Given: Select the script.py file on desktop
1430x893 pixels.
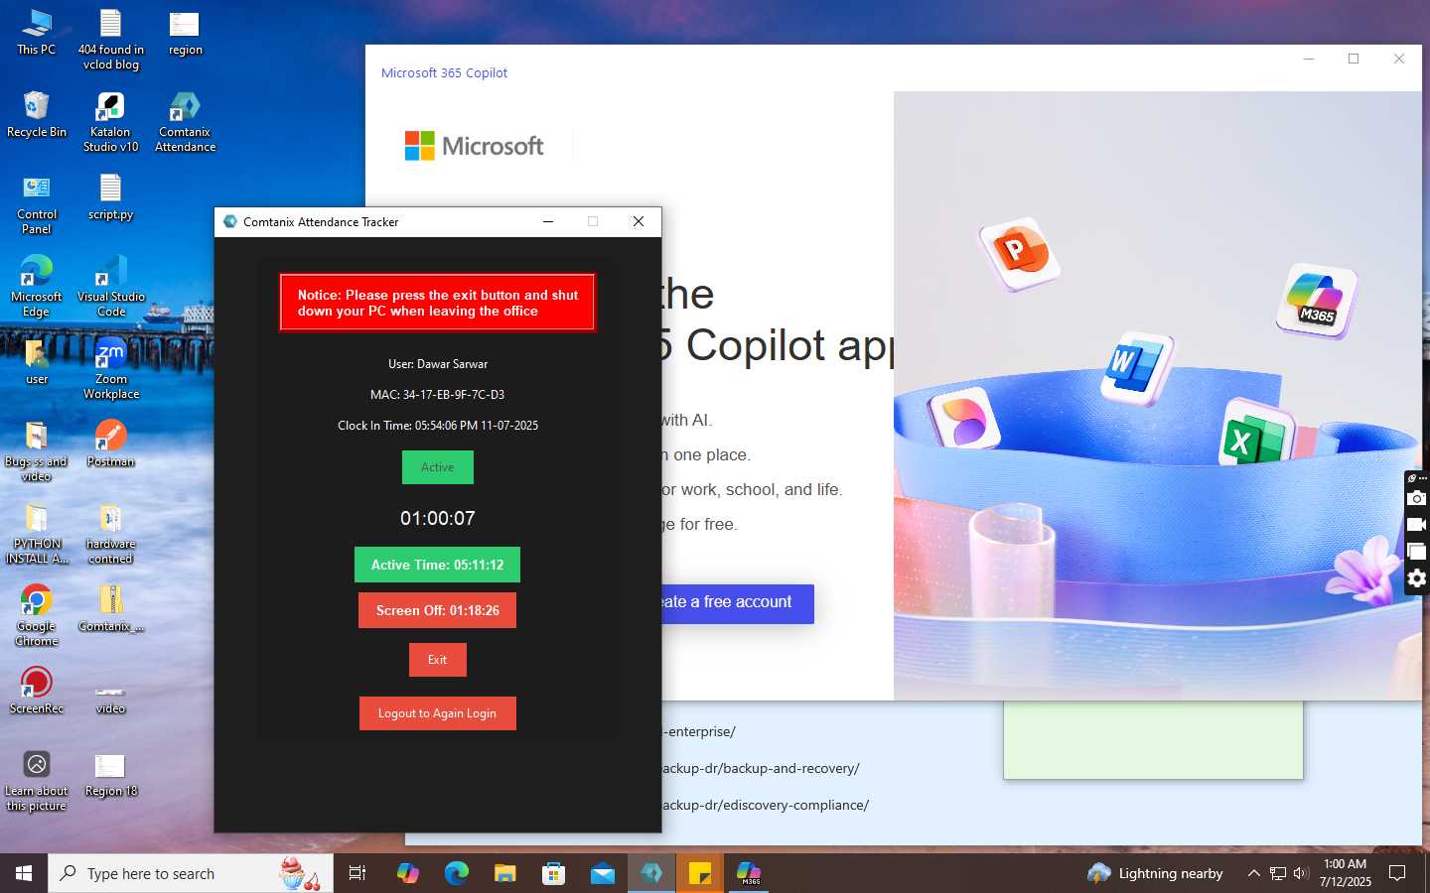Looking at the screenshot, I should 110,196.
